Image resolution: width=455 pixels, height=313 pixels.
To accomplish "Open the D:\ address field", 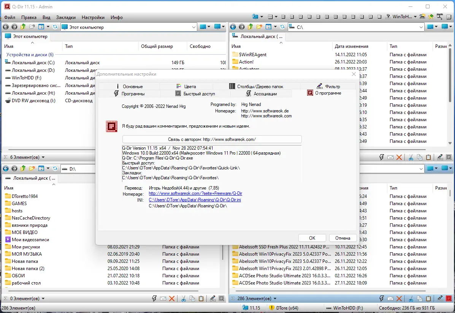I will click(x=78, y=169).
